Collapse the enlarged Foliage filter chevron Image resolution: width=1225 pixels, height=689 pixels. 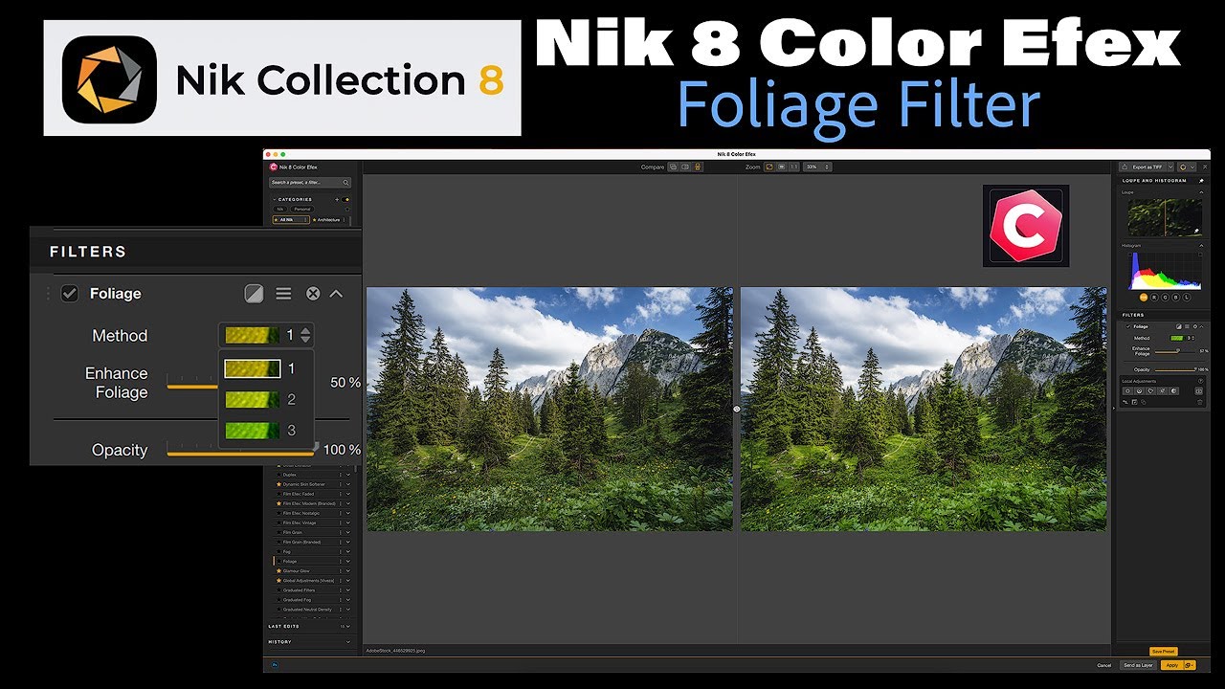click(x=336, y=294)
